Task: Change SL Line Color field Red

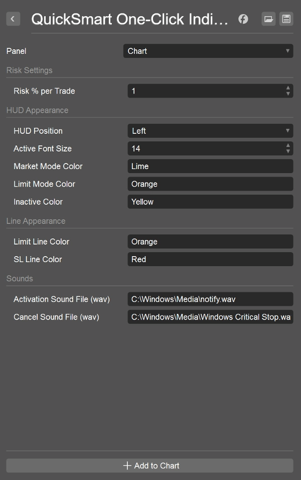Action: [210, 259]
